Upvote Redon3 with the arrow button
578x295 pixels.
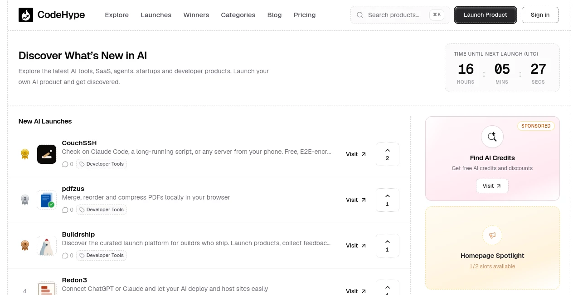click(x=388, y=287)
